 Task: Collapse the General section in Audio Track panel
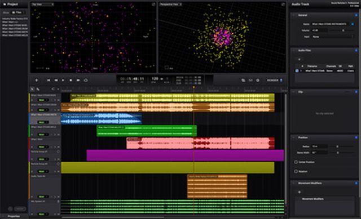(x=293, y=15)
